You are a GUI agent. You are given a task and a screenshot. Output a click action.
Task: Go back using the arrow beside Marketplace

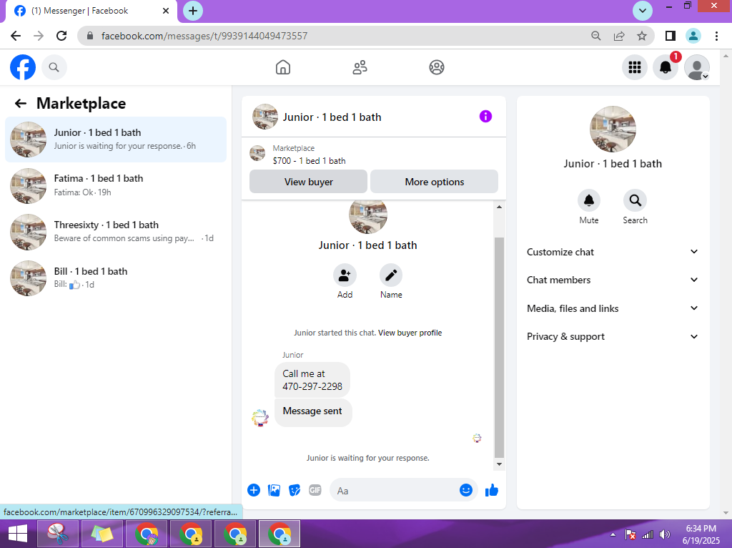(21, 103)
